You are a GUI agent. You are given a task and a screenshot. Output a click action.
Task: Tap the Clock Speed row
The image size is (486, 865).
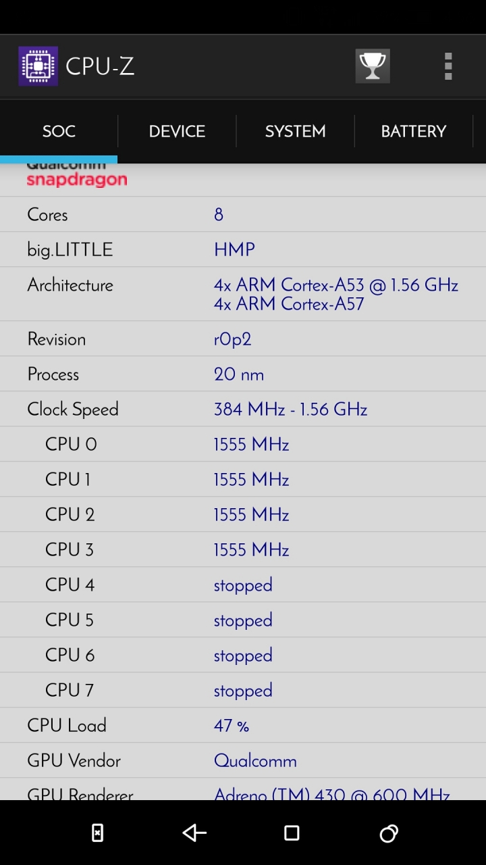243,409
